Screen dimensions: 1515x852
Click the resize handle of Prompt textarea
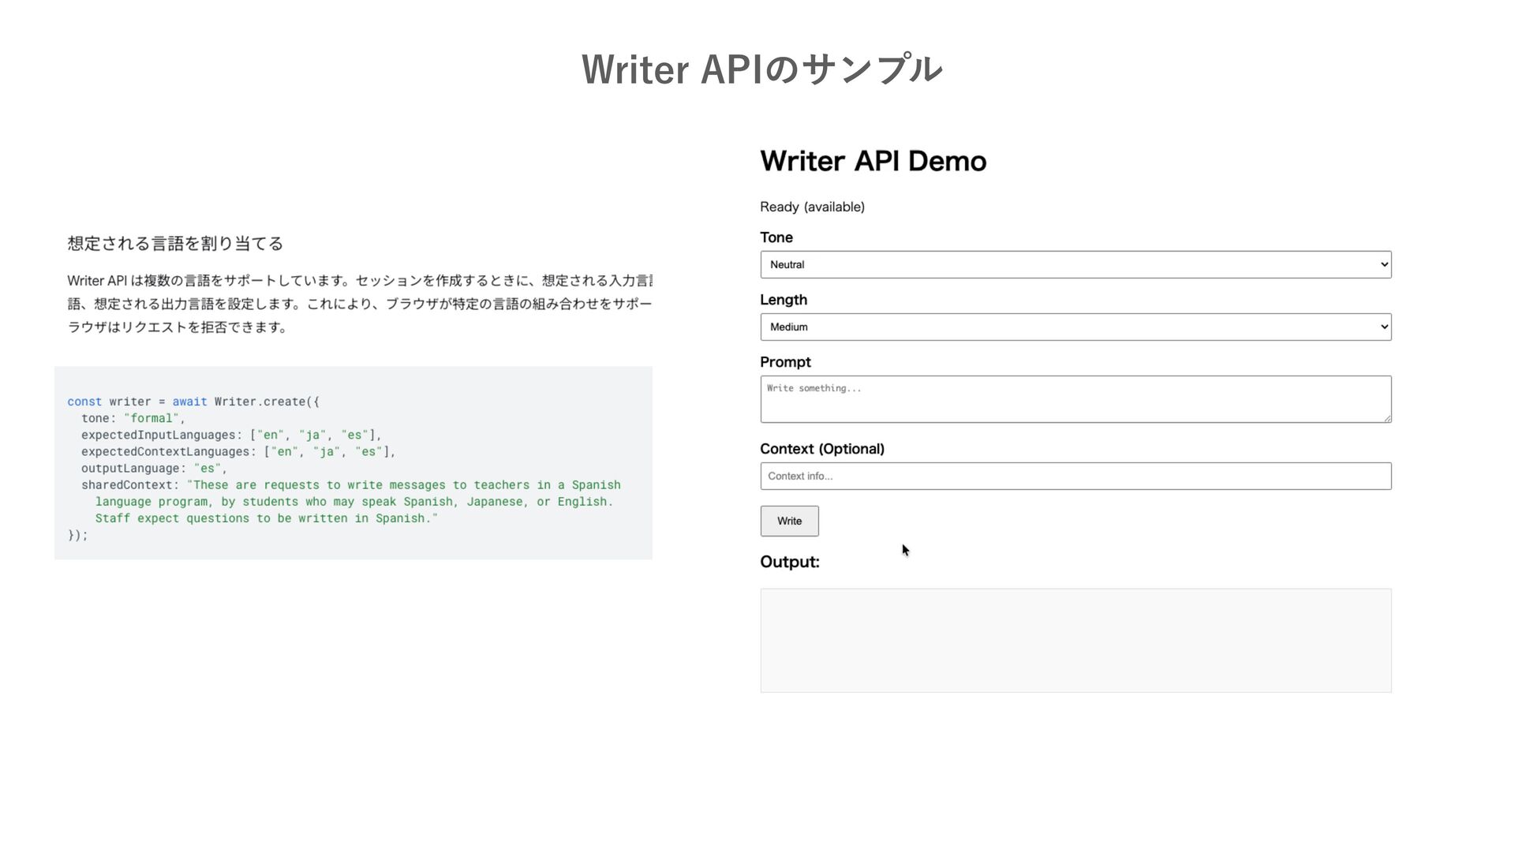click(1387, 418)
